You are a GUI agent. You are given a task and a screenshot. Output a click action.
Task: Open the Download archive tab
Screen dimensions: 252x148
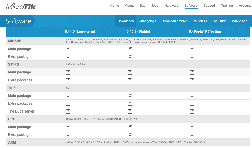(174, 21)
